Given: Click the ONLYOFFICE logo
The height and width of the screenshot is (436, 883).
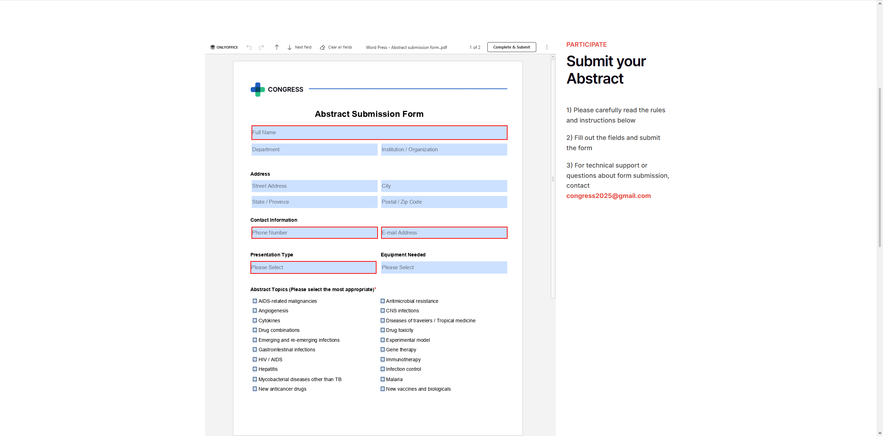Looking at the screenshot, I should pyautogui.click(x=224, y=47).
